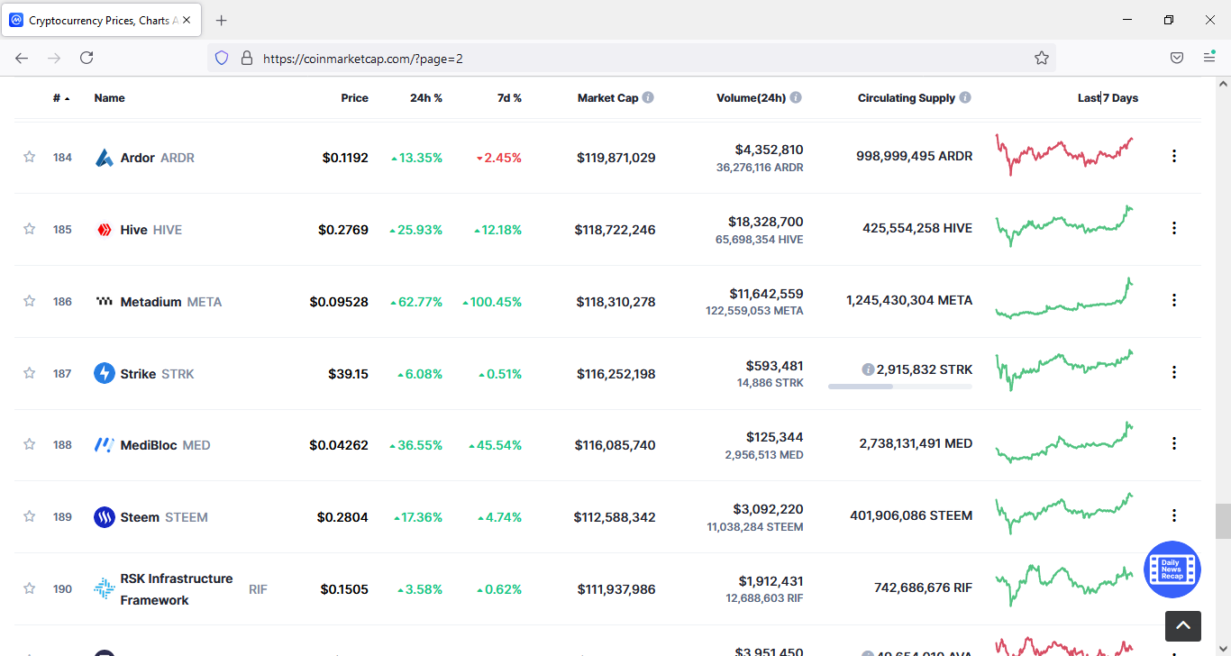Click the Strike circulating supply progress bar
The height and width of the screenshot is (656, 1231).
point(899,387)
